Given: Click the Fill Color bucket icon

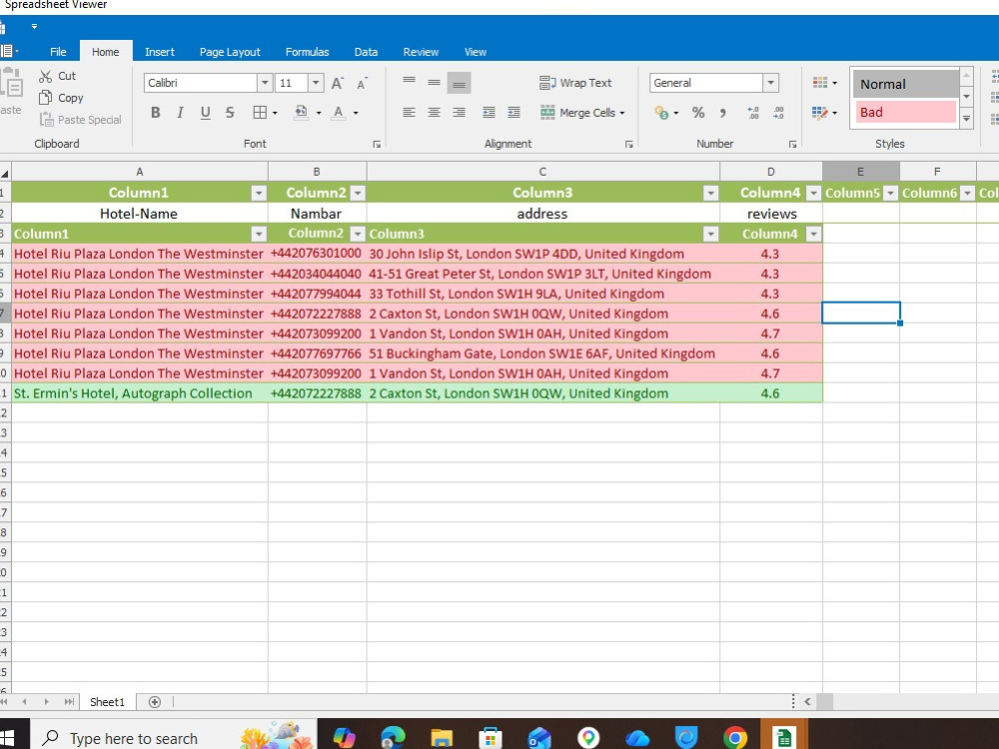Looking at the screenshot, I should coord(302,113).
